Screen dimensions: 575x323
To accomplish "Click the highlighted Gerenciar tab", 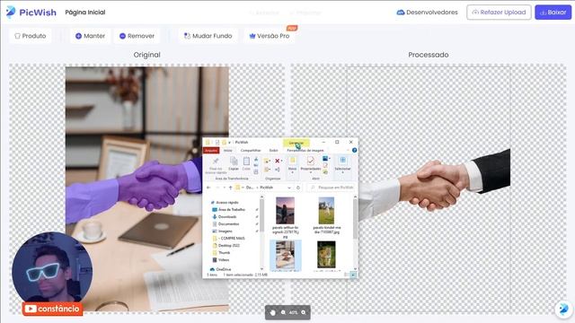I will coord(296,143).
